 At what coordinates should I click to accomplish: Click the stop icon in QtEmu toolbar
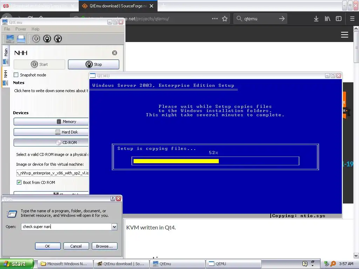[x=47, y=39]
